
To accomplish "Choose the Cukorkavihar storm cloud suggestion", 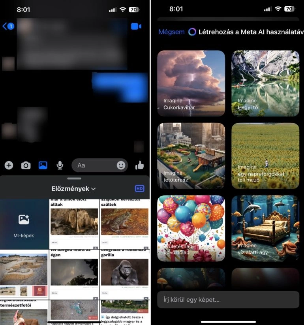I will pos(191,83).
